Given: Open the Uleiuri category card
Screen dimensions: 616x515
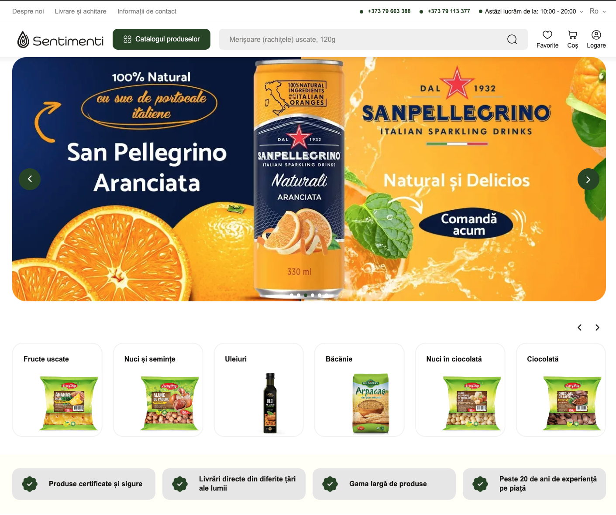Looking at the screenshot, I should (x=258, y=390).
